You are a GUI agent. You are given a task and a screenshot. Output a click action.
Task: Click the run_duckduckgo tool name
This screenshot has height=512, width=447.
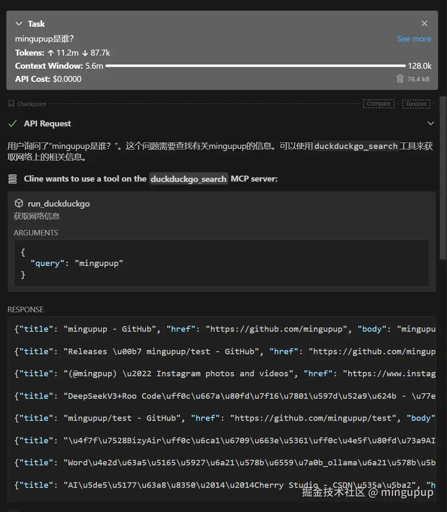click(59, 204)
